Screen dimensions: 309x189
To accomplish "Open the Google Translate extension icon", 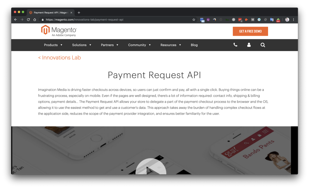I will [x=272, y=20].
